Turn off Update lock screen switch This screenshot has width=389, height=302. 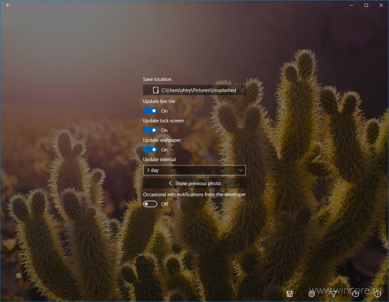[150, 130]
